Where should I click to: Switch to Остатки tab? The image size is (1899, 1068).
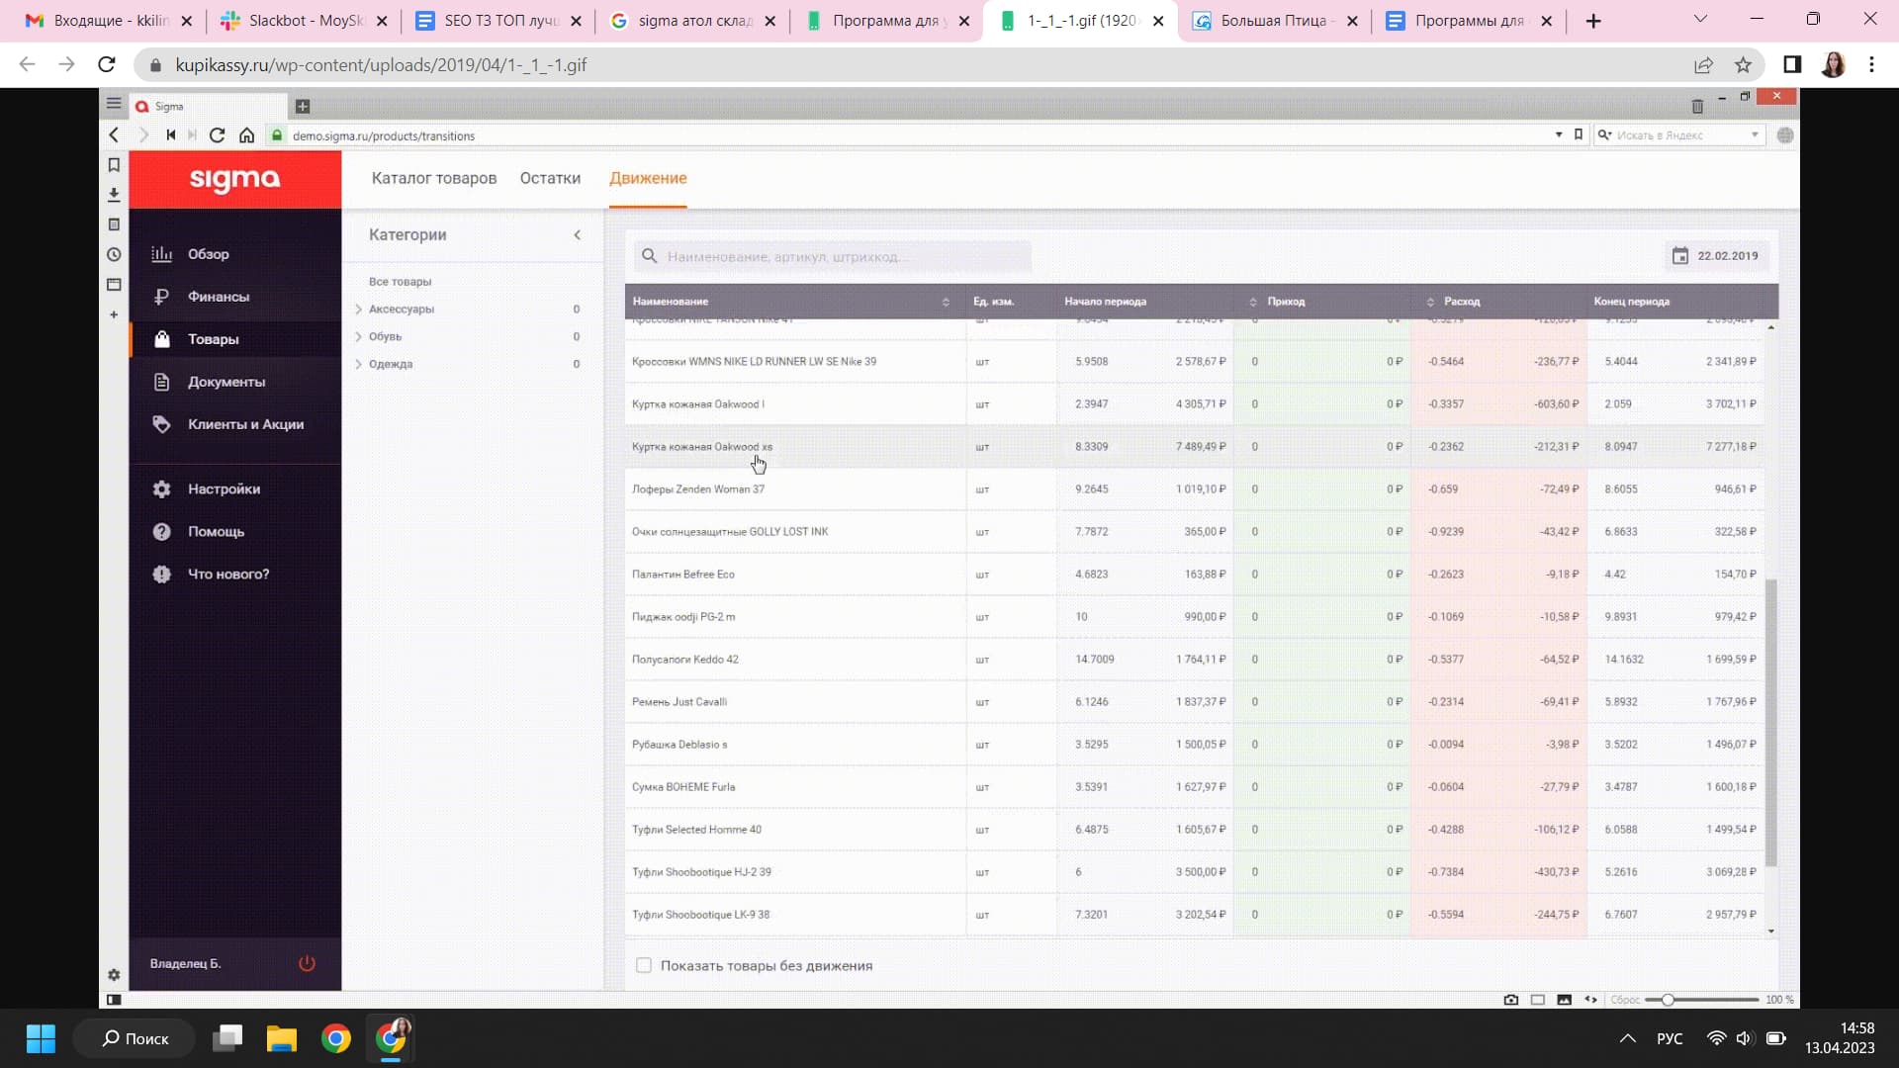[550, 178]
